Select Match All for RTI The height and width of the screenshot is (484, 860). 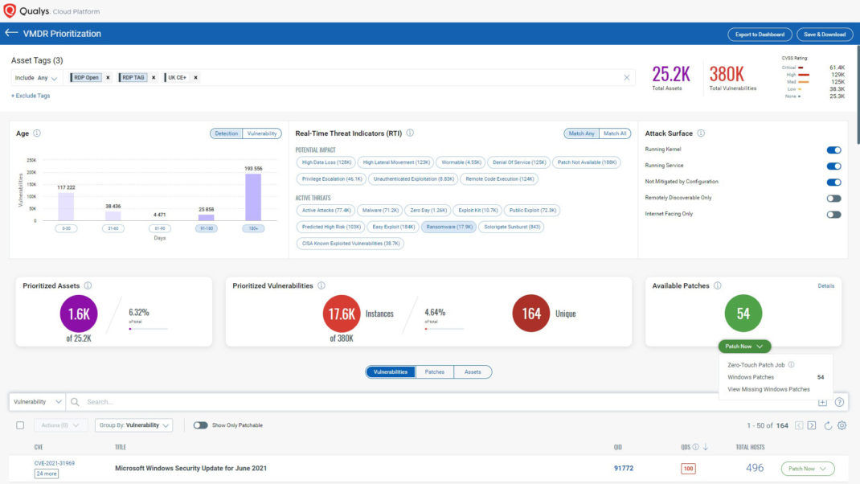tap(614, 133)
